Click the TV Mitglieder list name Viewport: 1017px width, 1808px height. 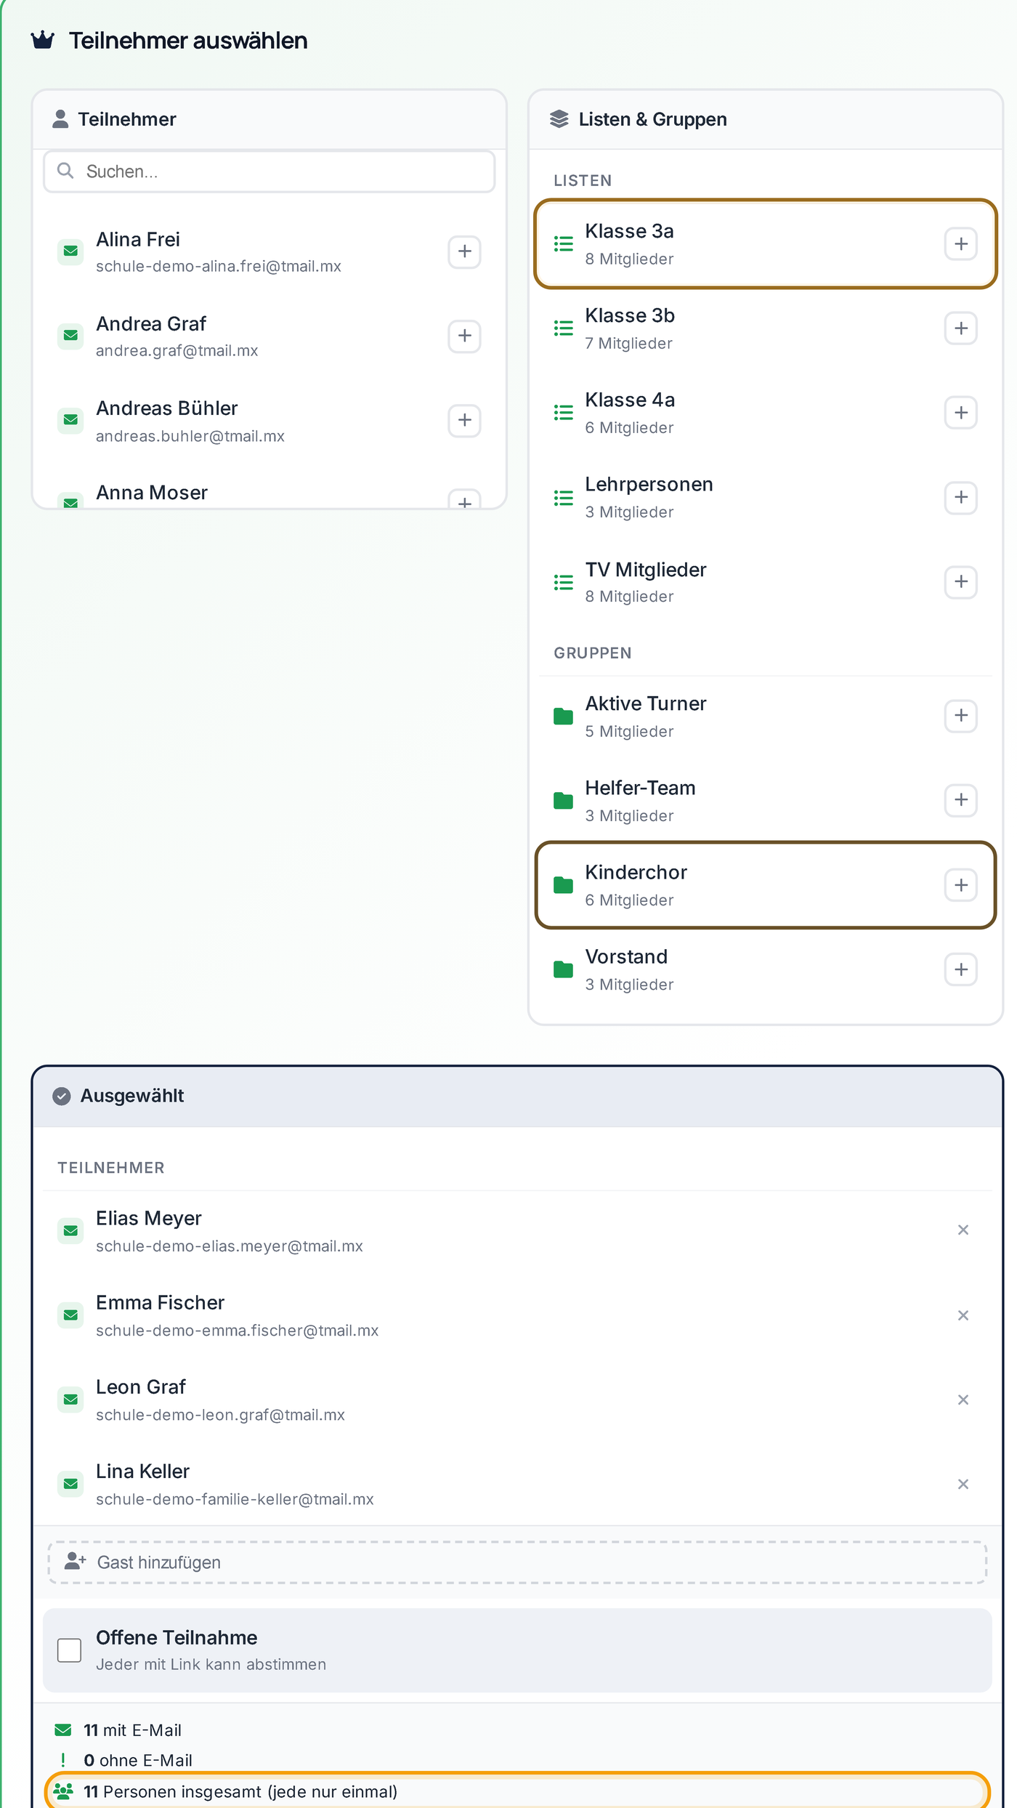646,570
